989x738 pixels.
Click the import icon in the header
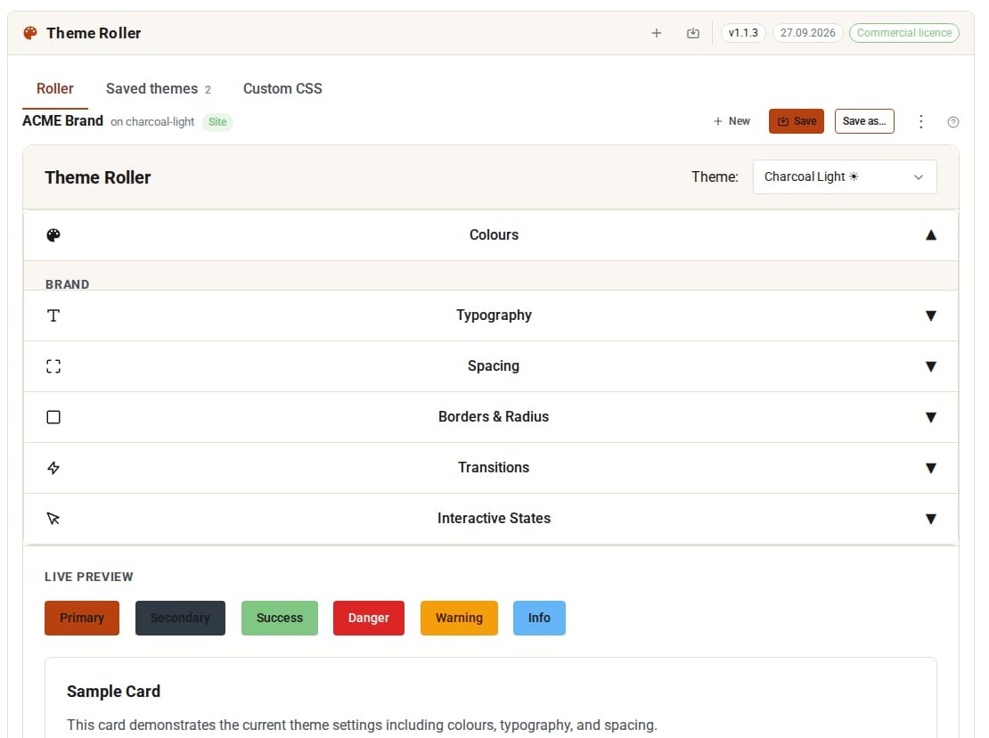pos(692,33)
